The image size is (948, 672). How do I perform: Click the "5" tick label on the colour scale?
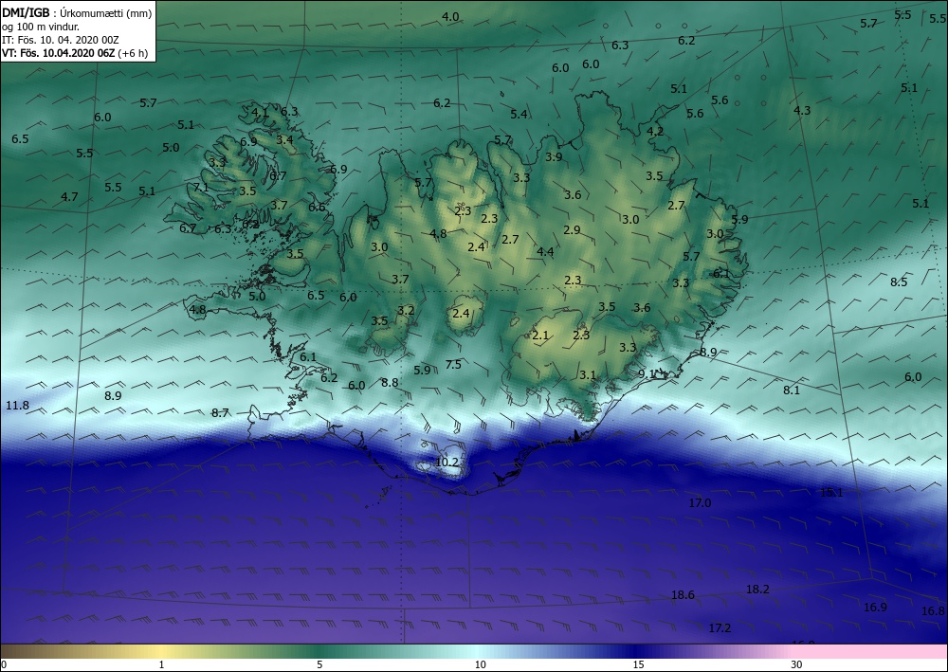pyautogui.click(x=319, y=665)
